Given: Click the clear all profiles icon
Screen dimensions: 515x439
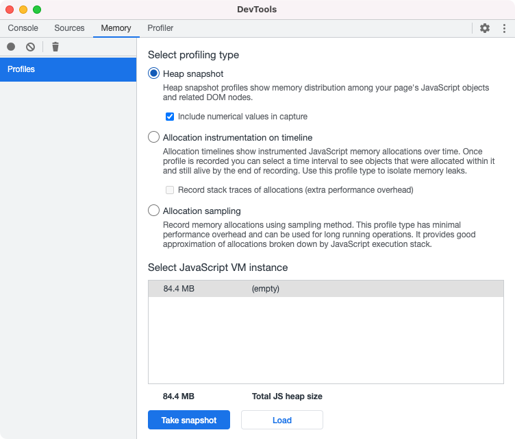Looking at the screenshot, I should click(30, 47).
